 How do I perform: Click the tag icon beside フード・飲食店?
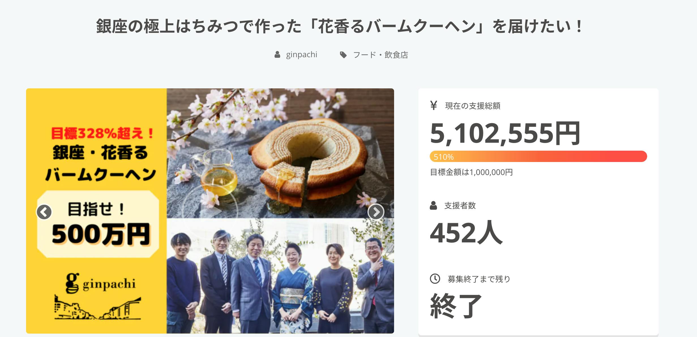(x=343, y=55)
